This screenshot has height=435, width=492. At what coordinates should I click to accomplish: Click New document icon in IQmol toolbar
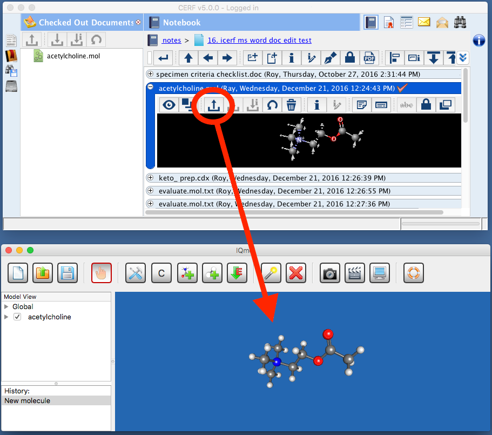click(x=18, y=273)
